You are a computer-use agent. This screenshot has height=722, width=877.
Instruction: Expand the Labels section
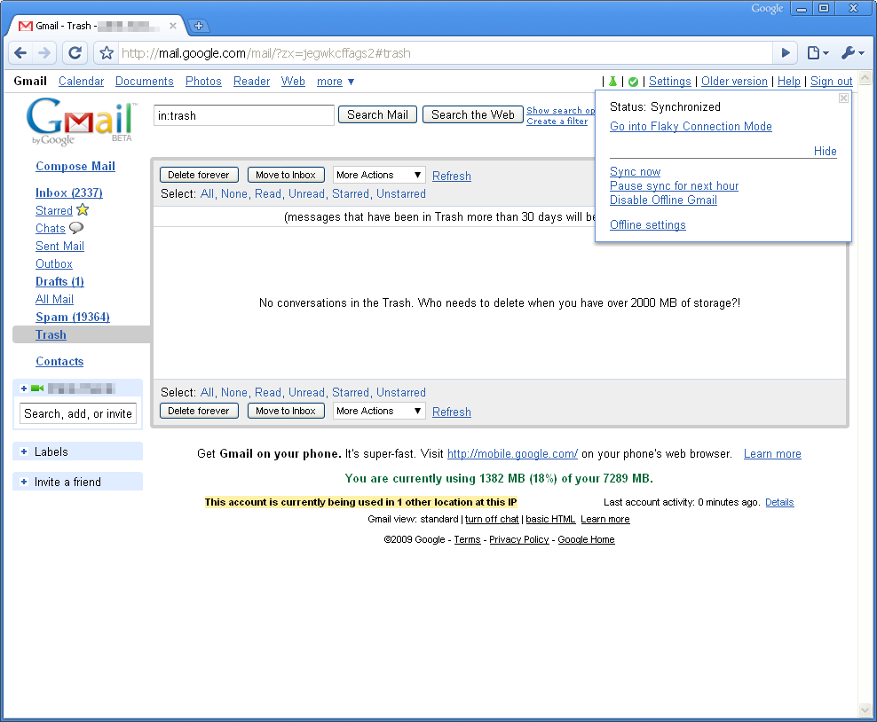tap(23, 451)
